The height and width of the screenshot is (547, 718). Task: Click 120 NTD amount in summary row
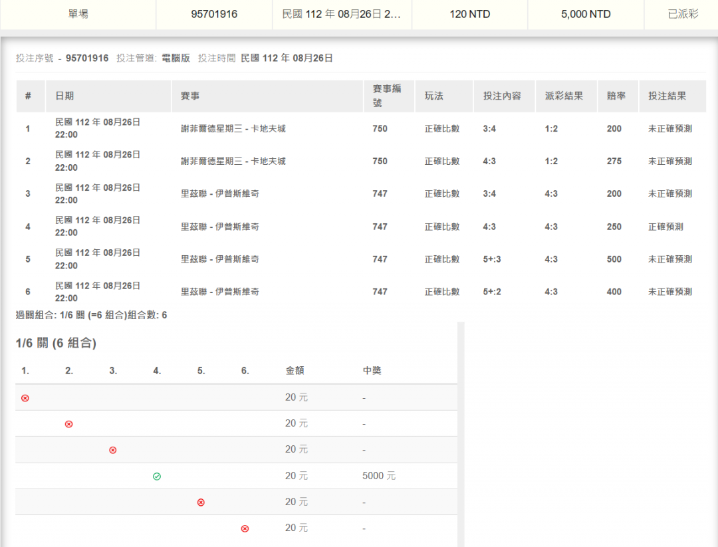470,14
